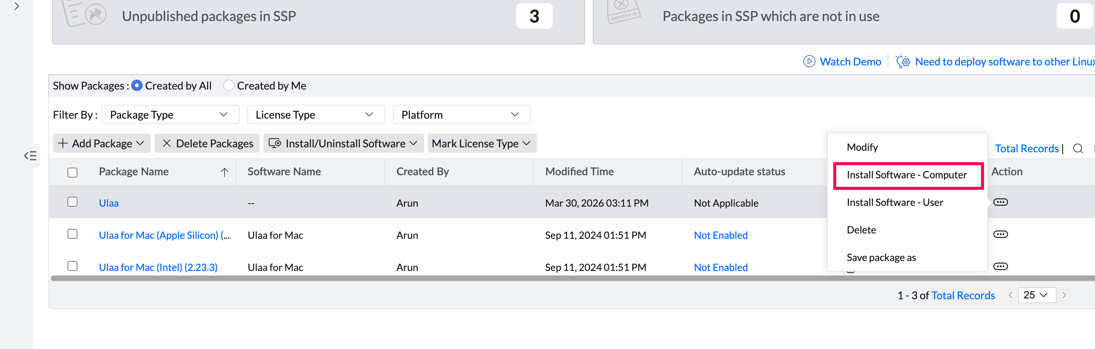
Task: Tick the checkbox for the Ulaa package
Action: (x=73, y=201)
